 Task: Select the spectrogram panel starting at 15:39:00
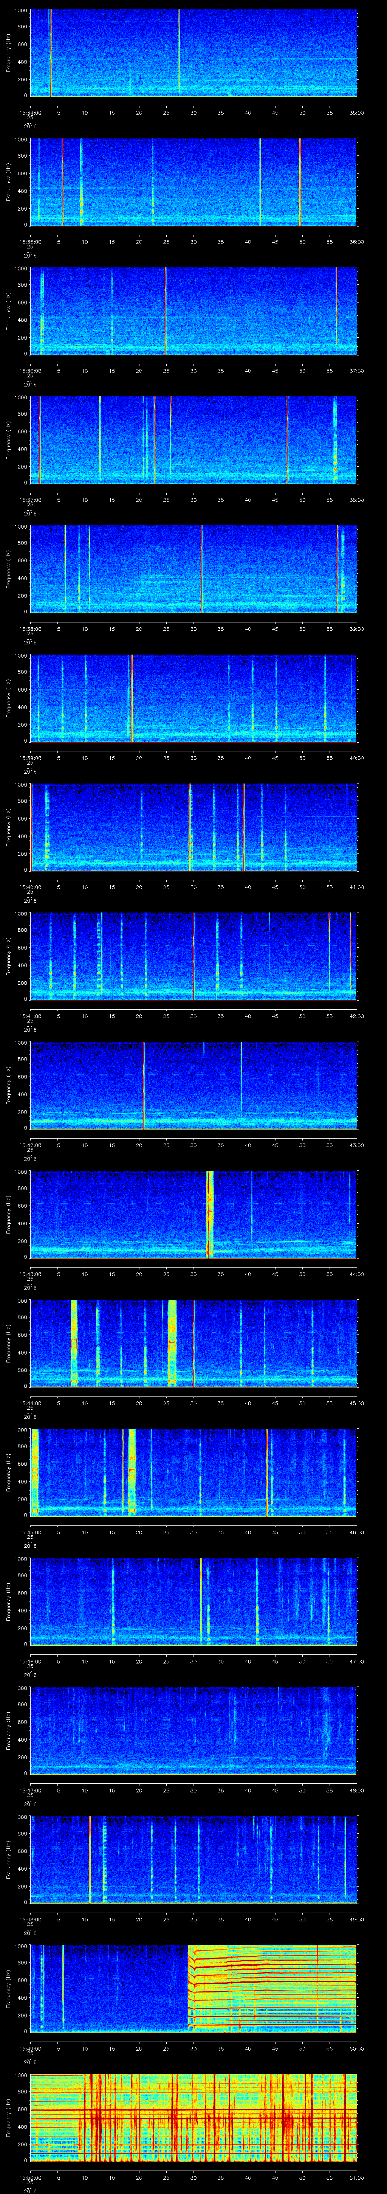click(x=193, y=698)
